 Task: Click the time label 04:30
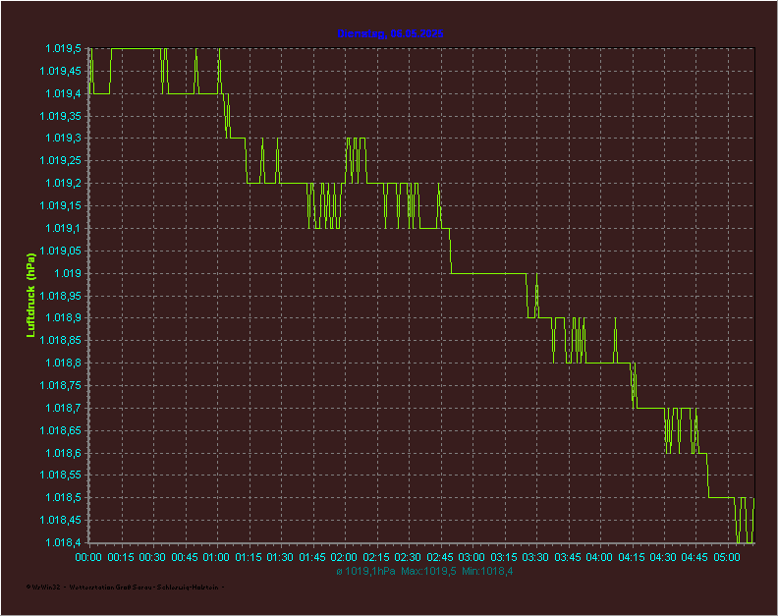(663, 557)
